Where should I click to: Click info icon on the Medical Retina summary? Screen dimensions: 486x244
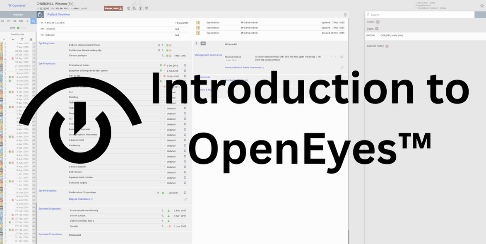pos(342,57)
